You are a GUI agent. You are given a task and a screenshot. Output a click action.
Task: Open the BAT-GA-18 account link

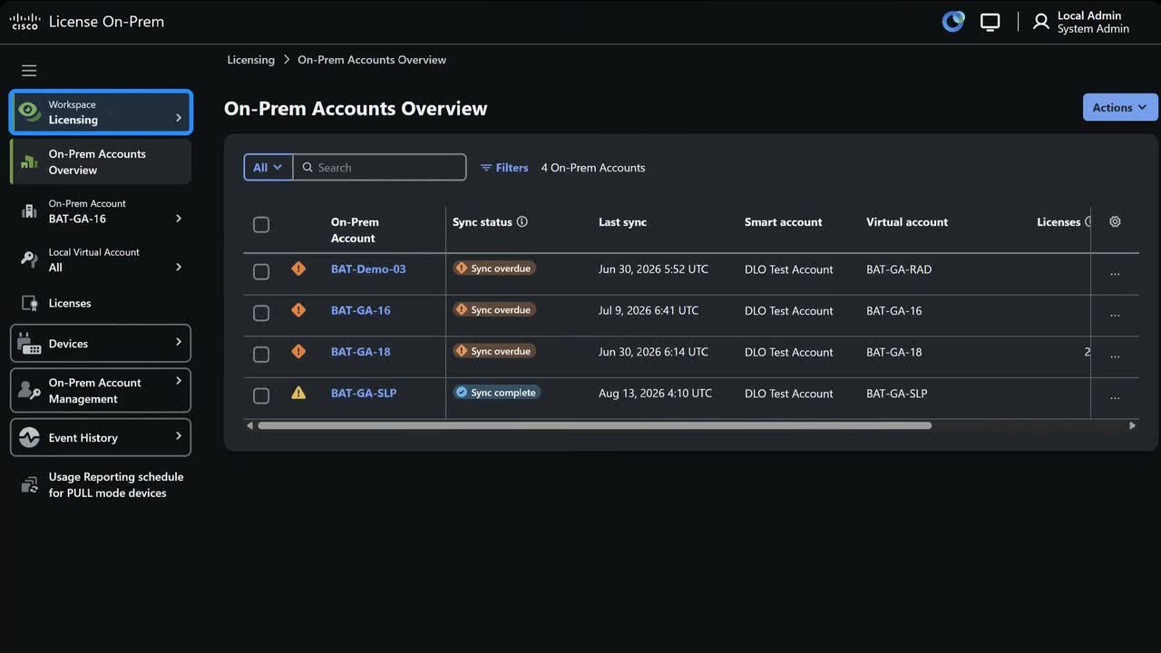tap(361, 352)
